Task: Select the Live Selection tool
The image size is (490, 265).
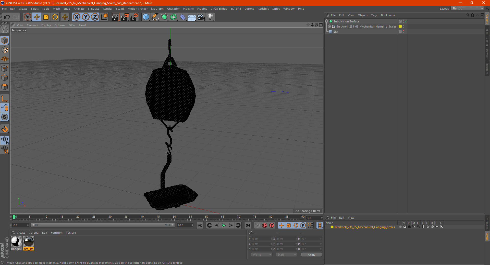Action: pyautogui.click(x=27, y=17)
